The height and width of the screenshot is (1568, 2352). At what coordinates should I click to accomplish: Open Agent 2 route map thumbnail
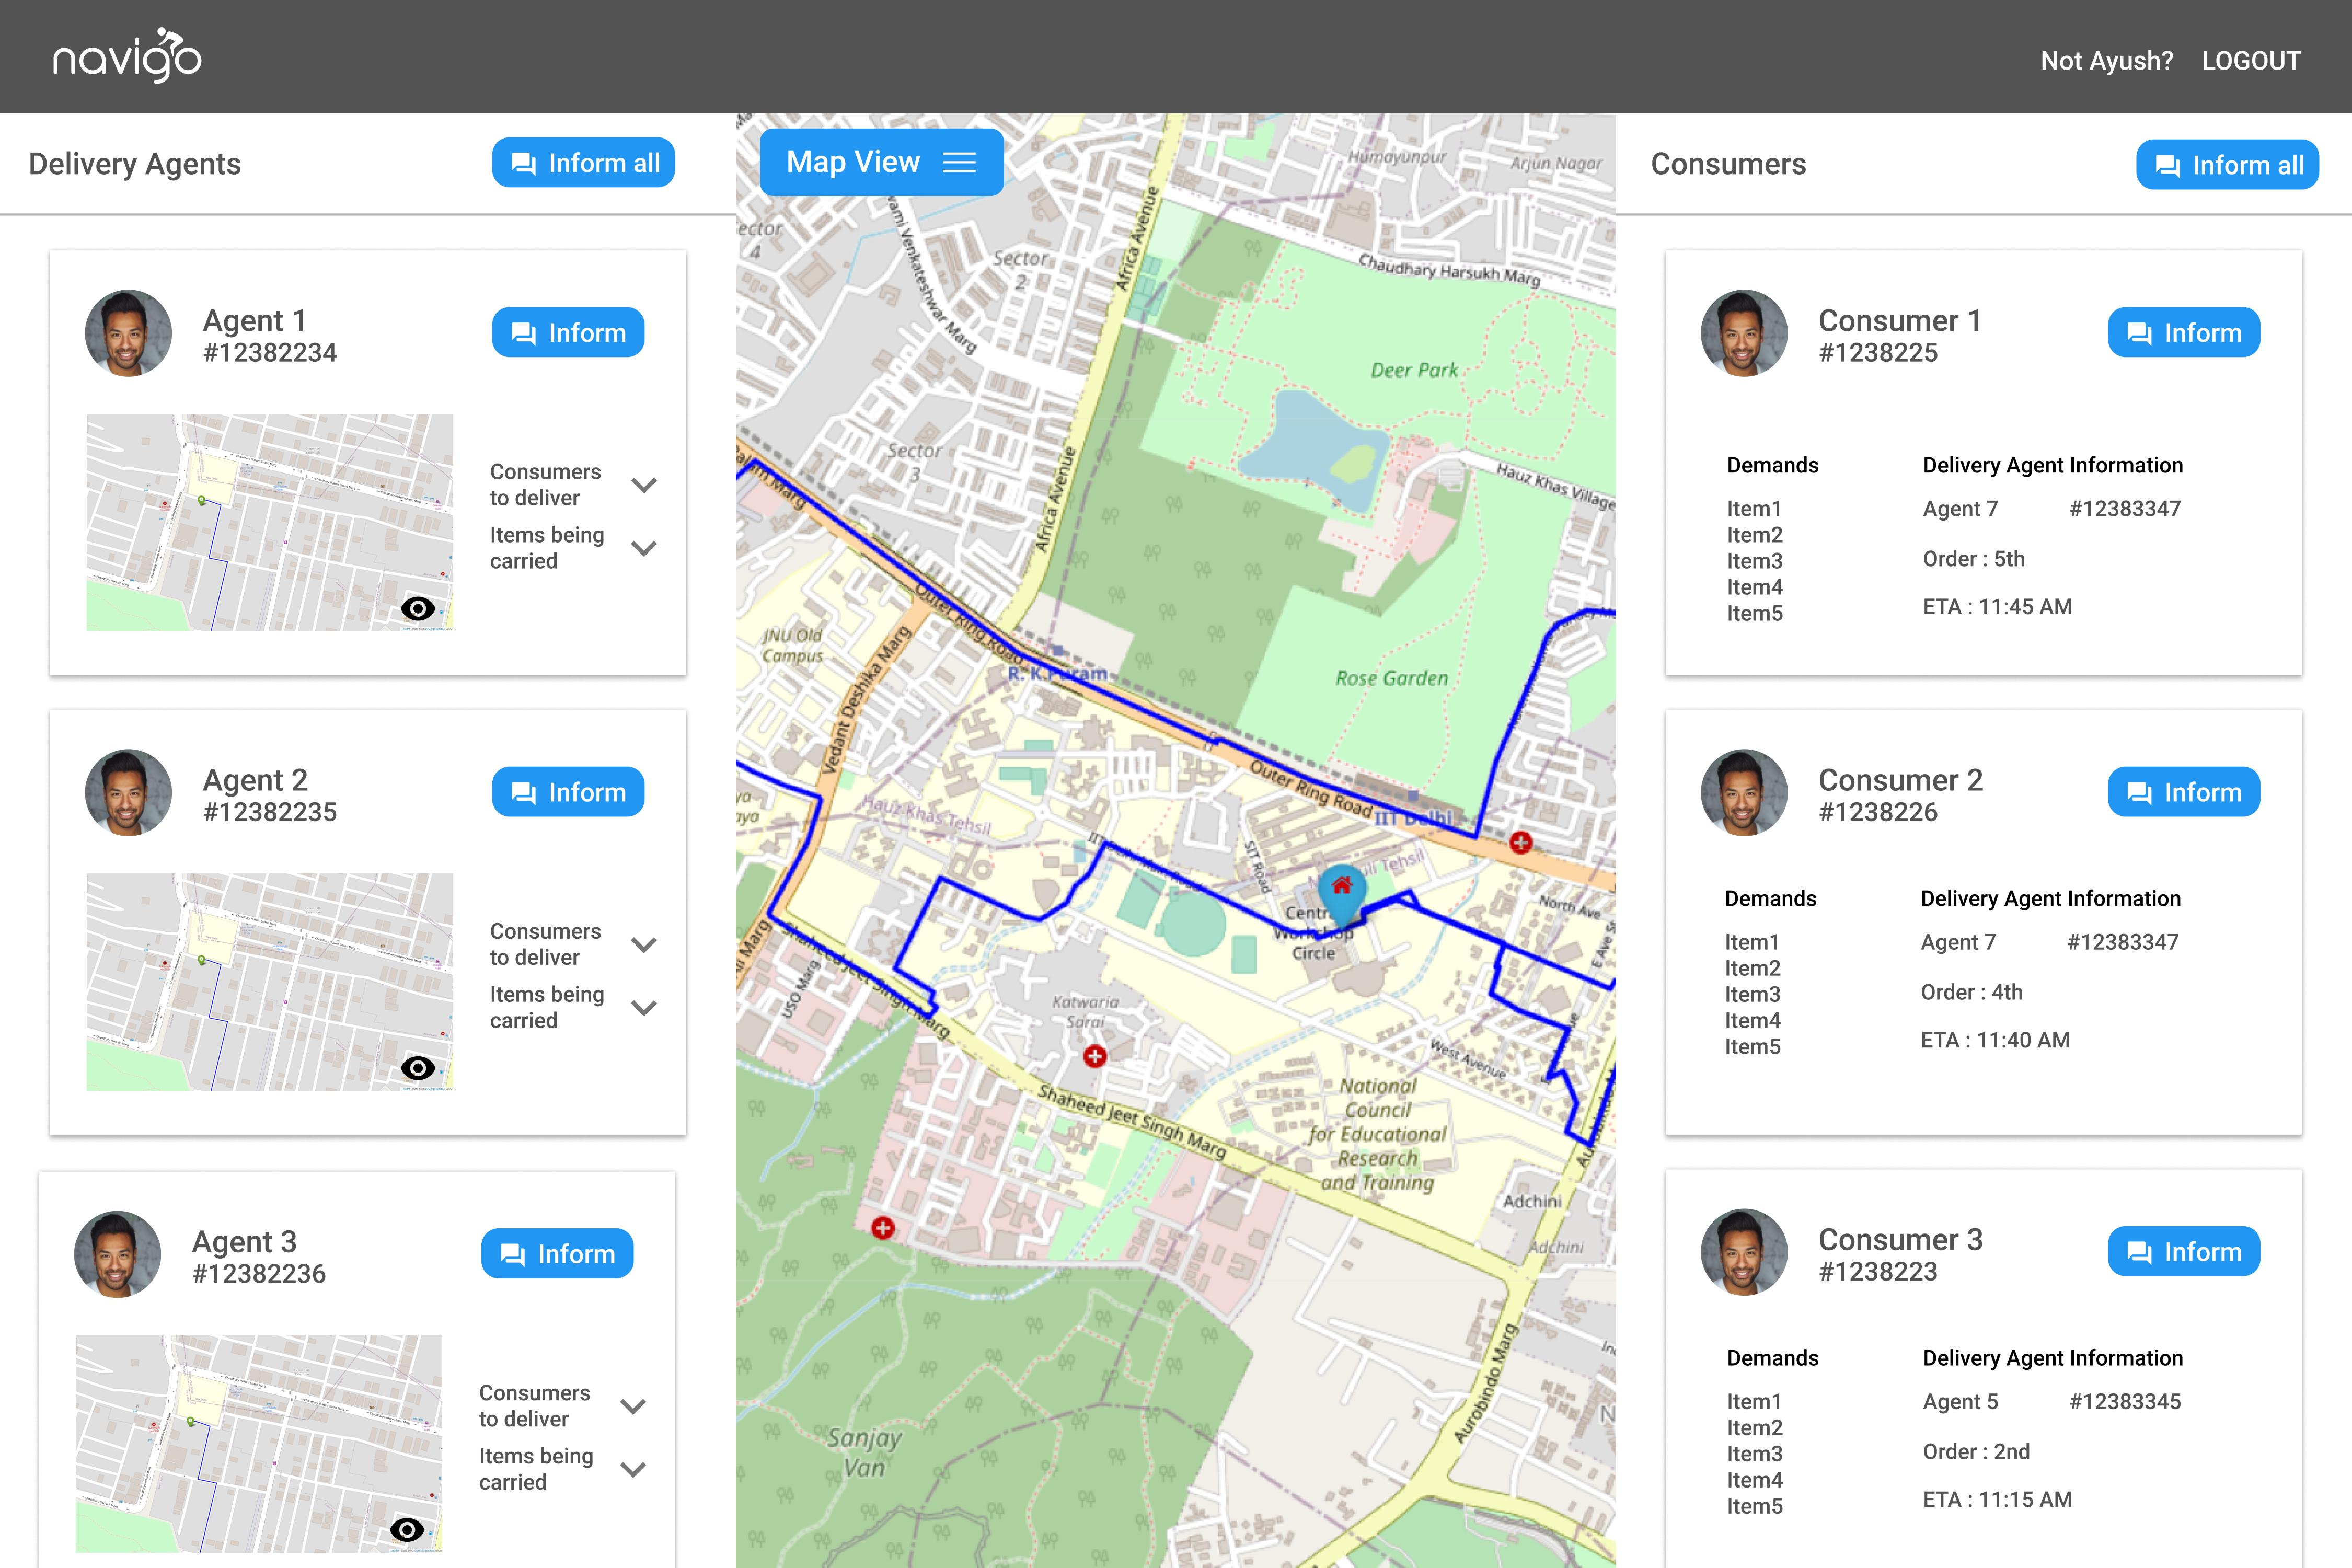[270, 982]
